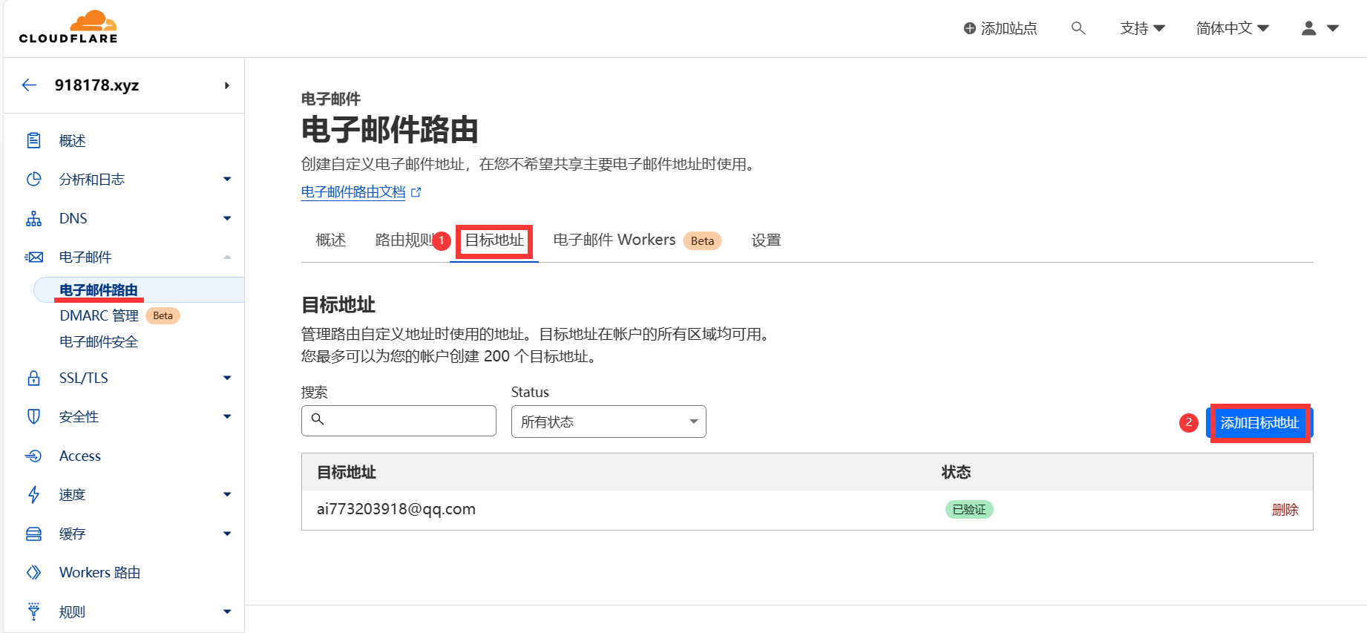Open the 所有状态 Status dropdown
Image resolution: width=1367 pixels, height=633 pixels.
[x=609, y=422]
